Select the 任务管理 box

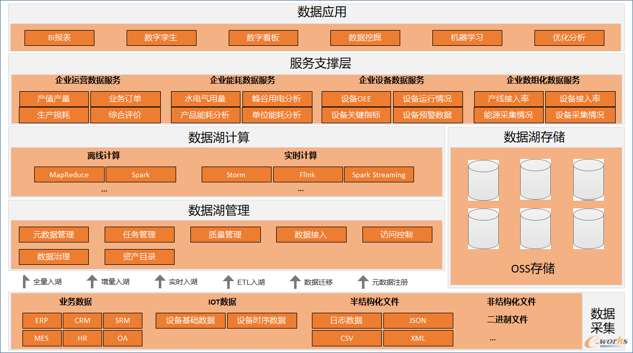(139, 234)
